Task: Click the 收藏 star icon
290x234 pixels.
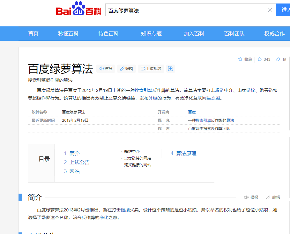Action: point(240,59)
